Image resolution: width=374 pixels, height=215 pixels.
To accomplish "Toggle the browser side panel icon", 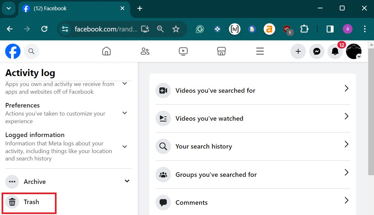I will tap(330, 29).
